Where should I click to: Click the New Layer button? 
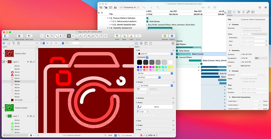click(x=29, y=36)
